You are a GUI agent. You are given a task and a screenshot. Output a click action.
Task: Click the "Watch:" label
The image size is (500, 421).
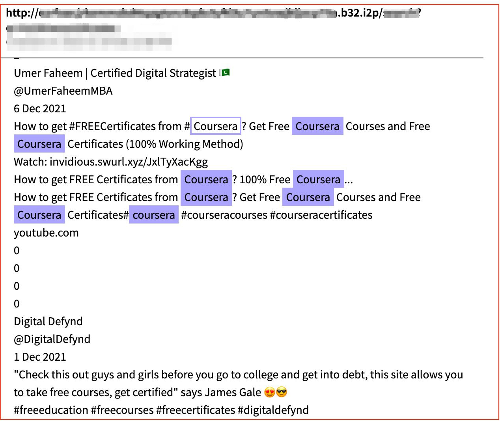pyautogui.click(x=30, y=162)
